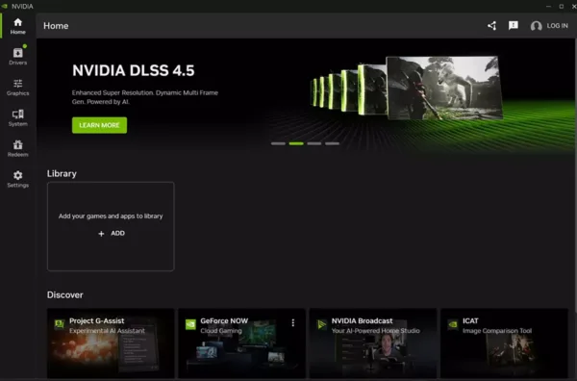Open the Drivers sidebar section
This screenshot has width=577, height=381.
pyautogui.click(x=17, y=57)
